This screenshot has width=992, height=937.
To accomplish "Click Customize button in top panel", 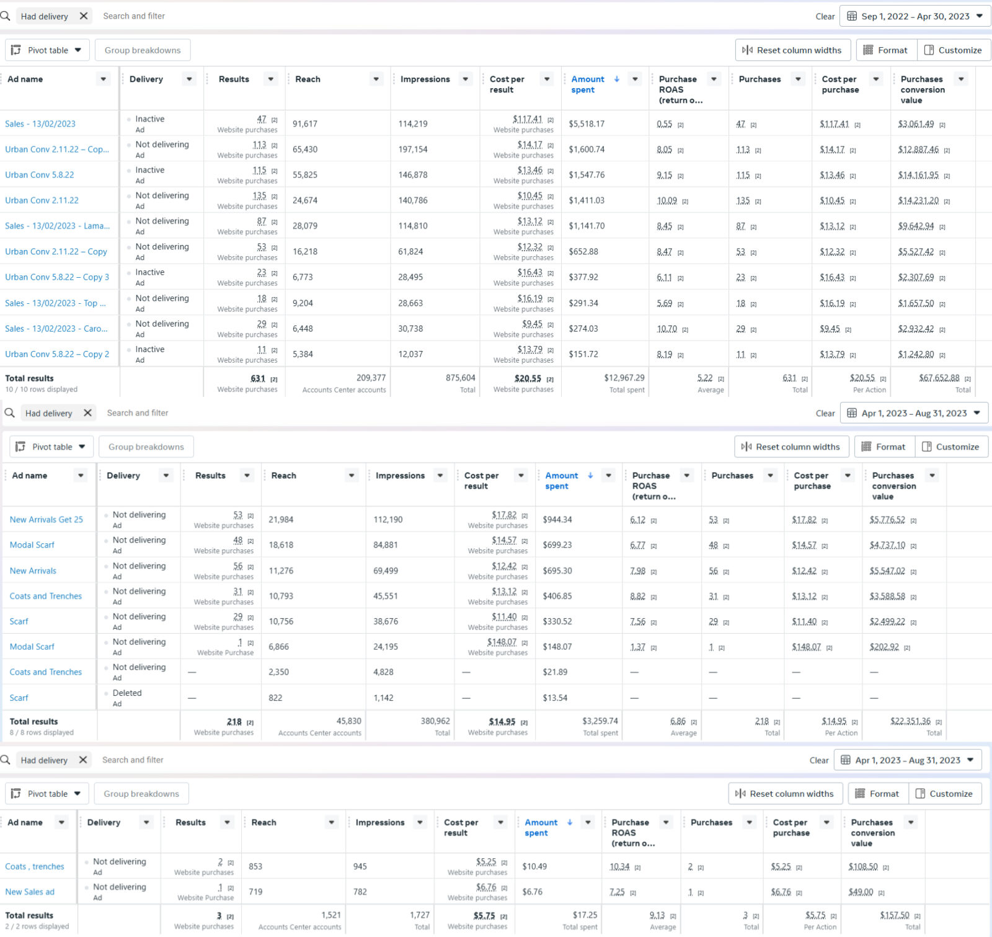I will click(x=953, y=50).
